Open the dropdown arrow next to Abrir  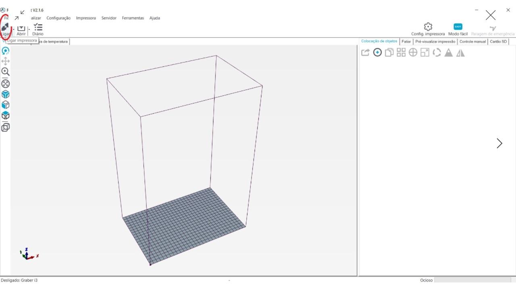click(29, 29)
